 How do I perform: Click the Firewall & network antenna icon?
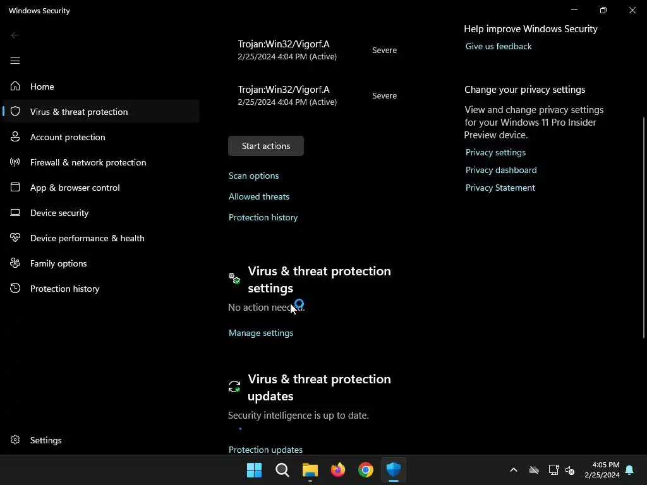click(15, 162)
